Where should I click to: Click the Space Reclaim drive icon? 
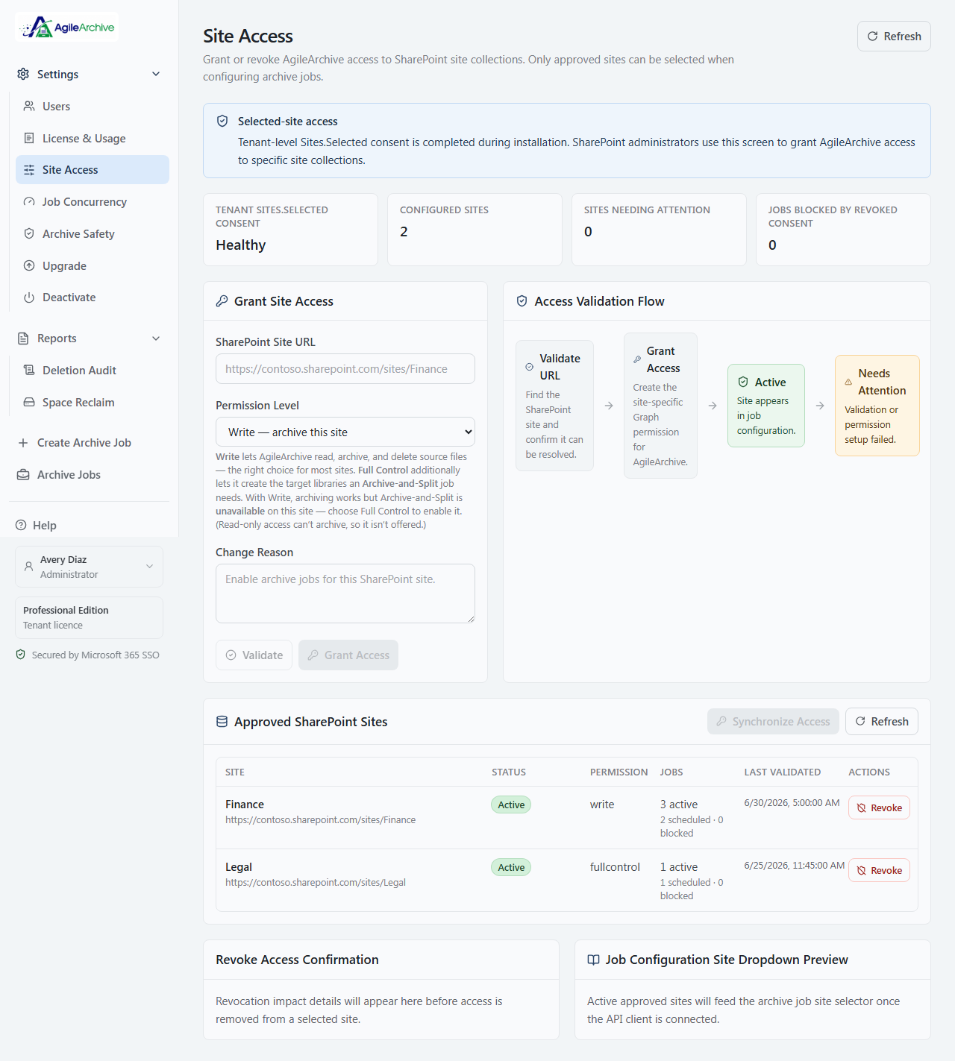click(x=29, y=402)
